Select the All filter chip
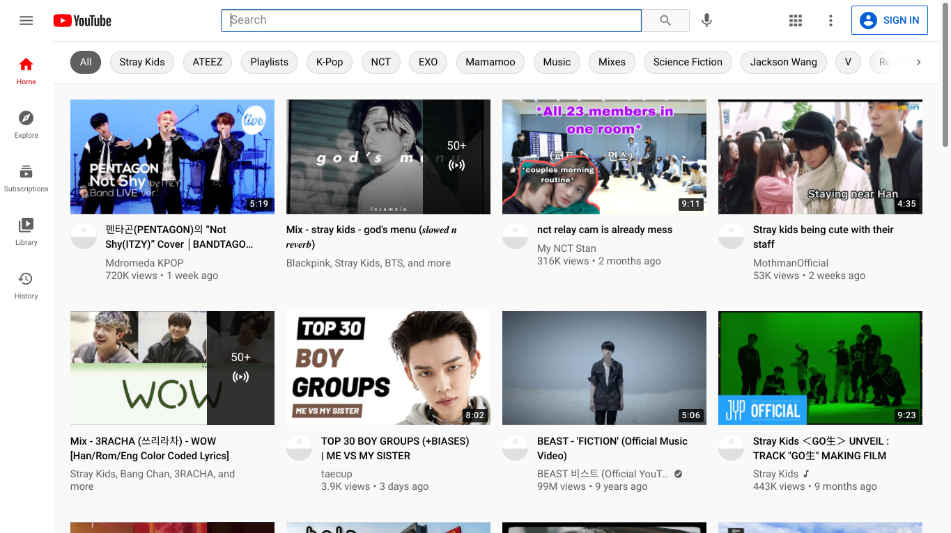 coord(86,62)
